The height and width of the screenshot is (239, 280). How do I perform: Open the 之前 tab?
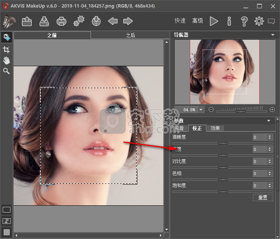point(52,35)
